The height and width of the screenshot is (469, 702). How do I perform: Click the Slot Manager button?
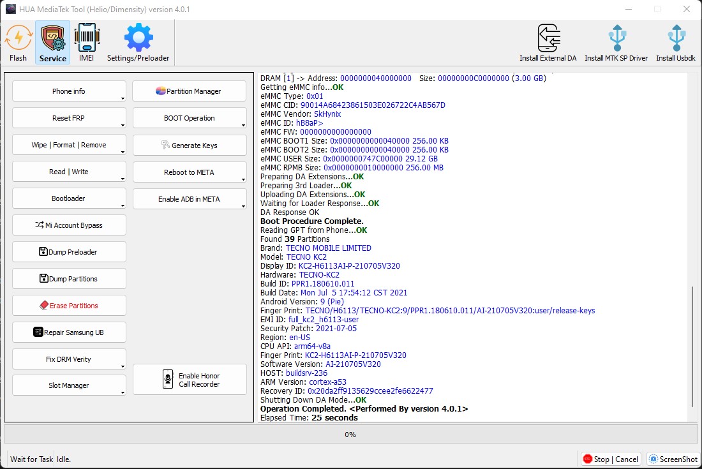(x=69, y=385)
